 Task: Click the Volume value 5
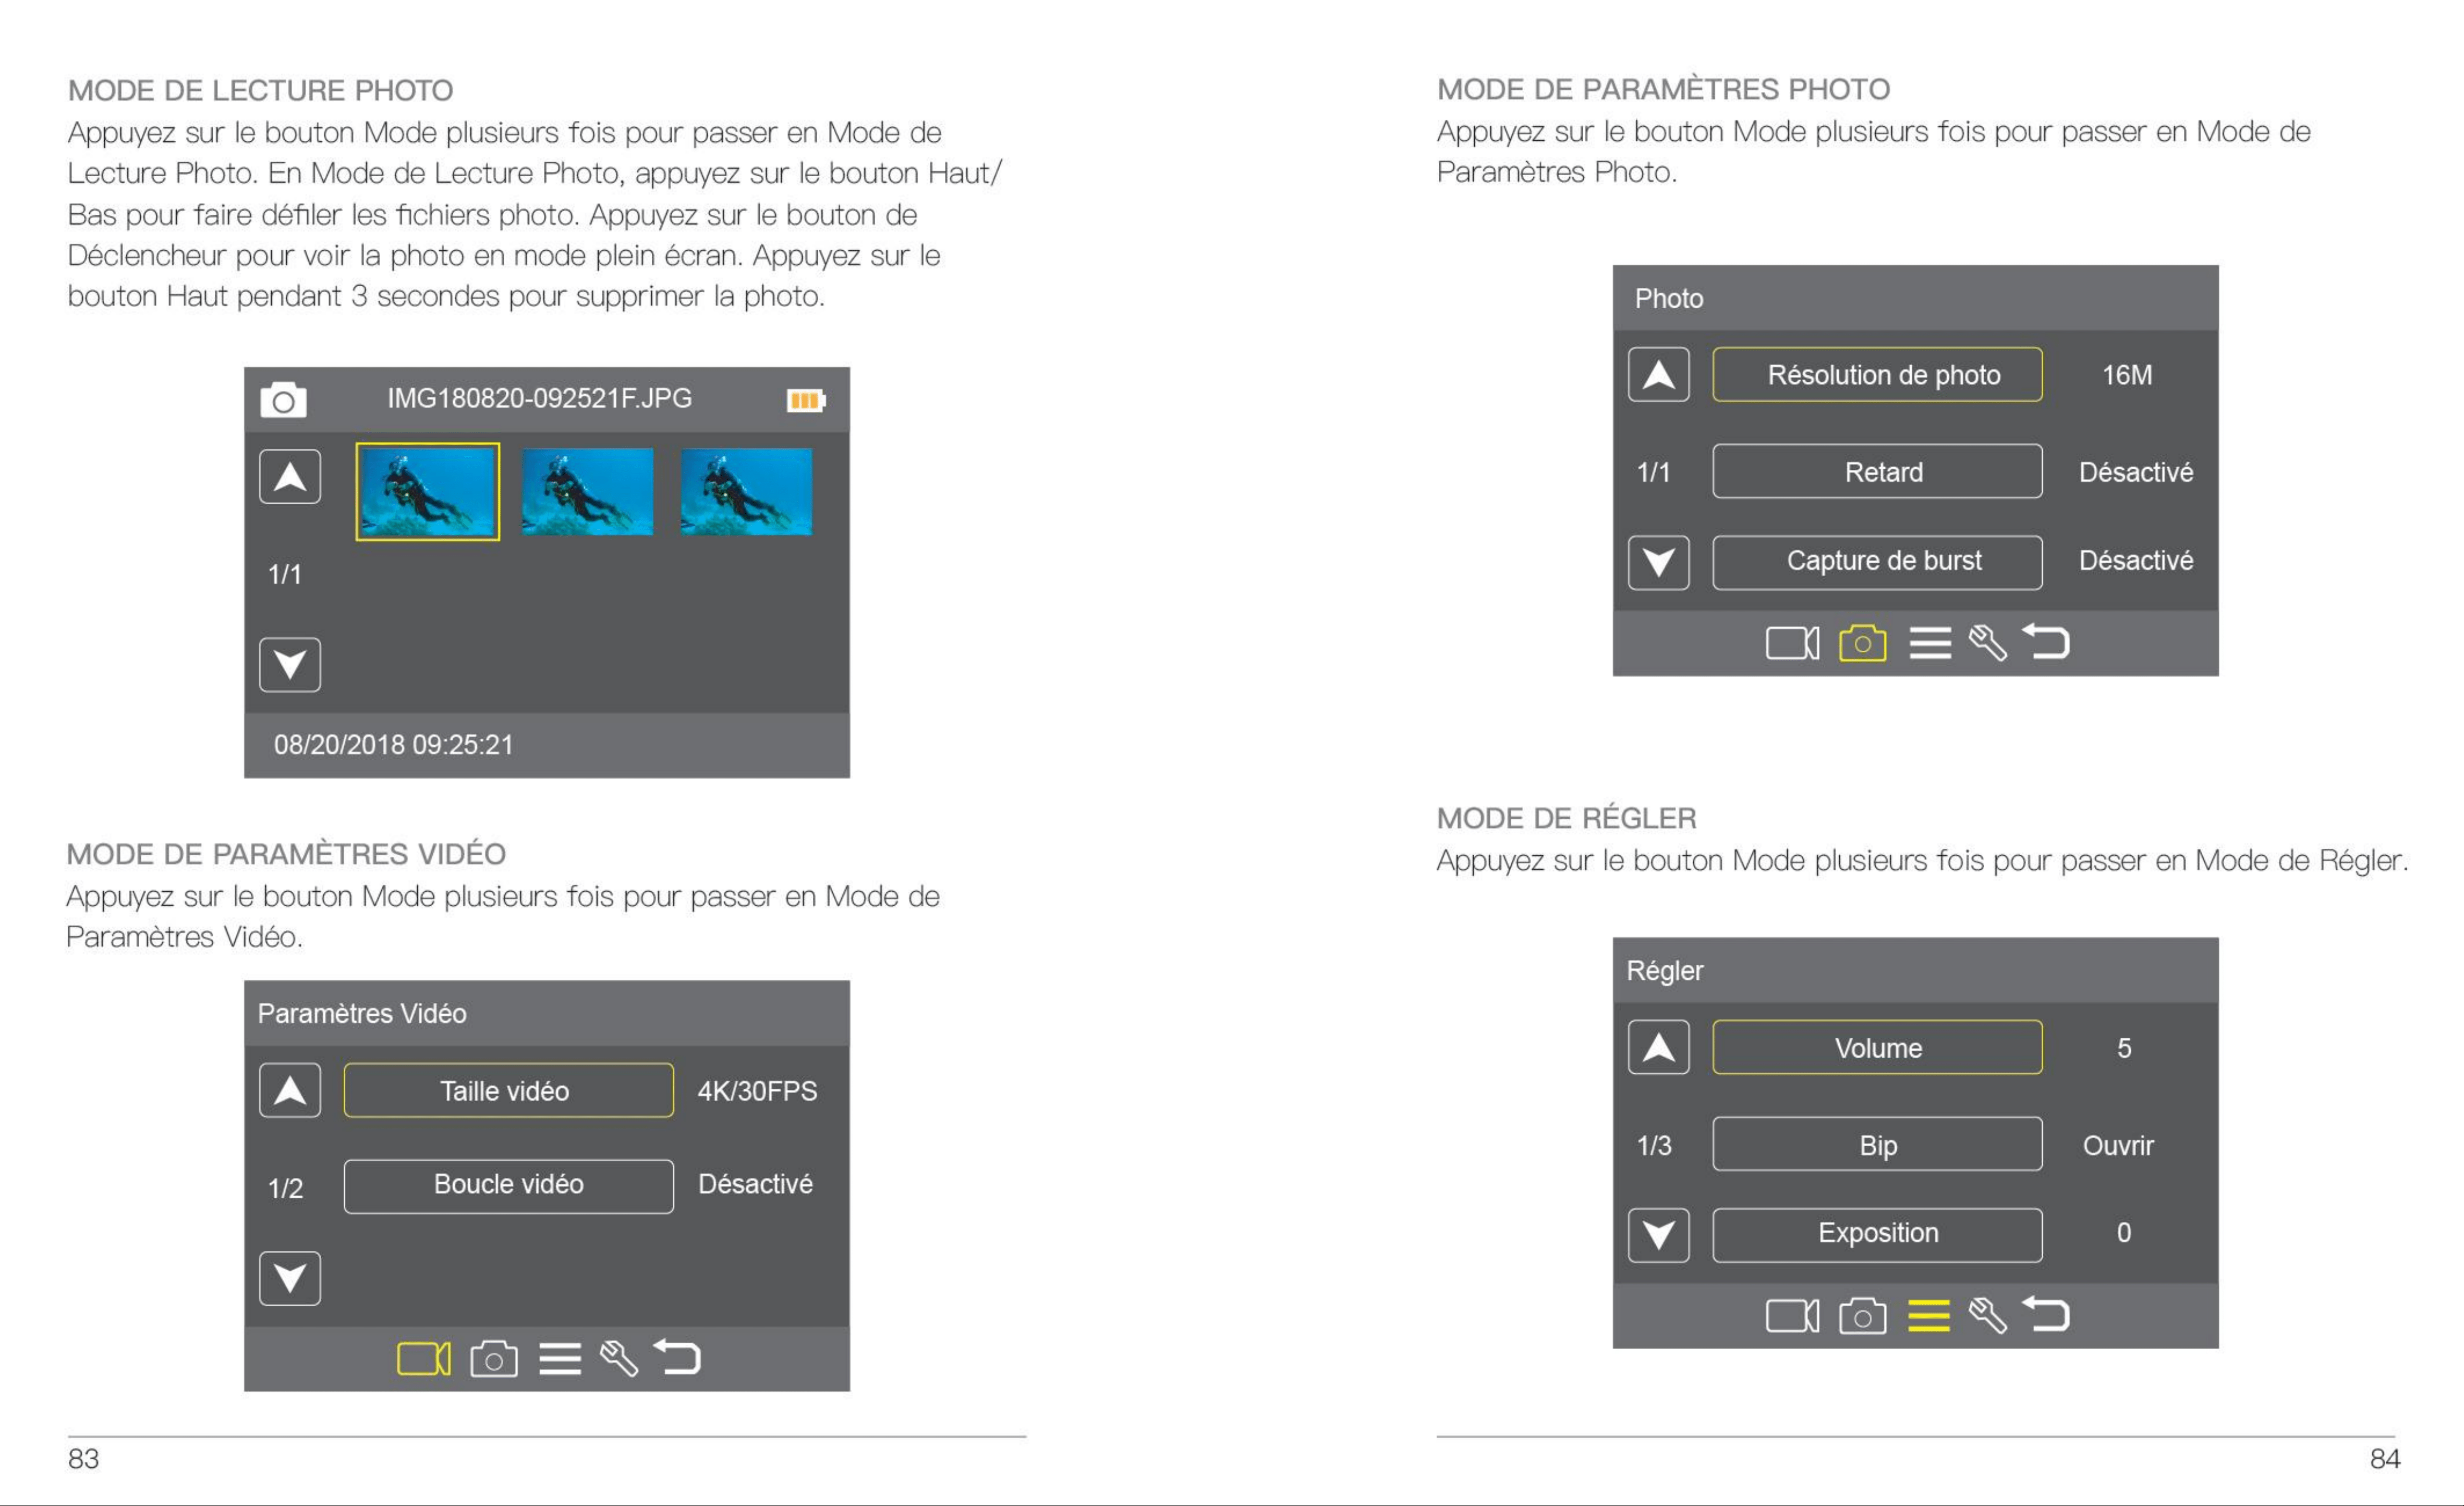[2124, 1048]
